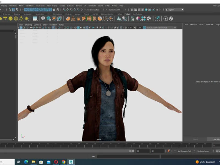Click the power plug circle shelf icon

click(165, 19)
